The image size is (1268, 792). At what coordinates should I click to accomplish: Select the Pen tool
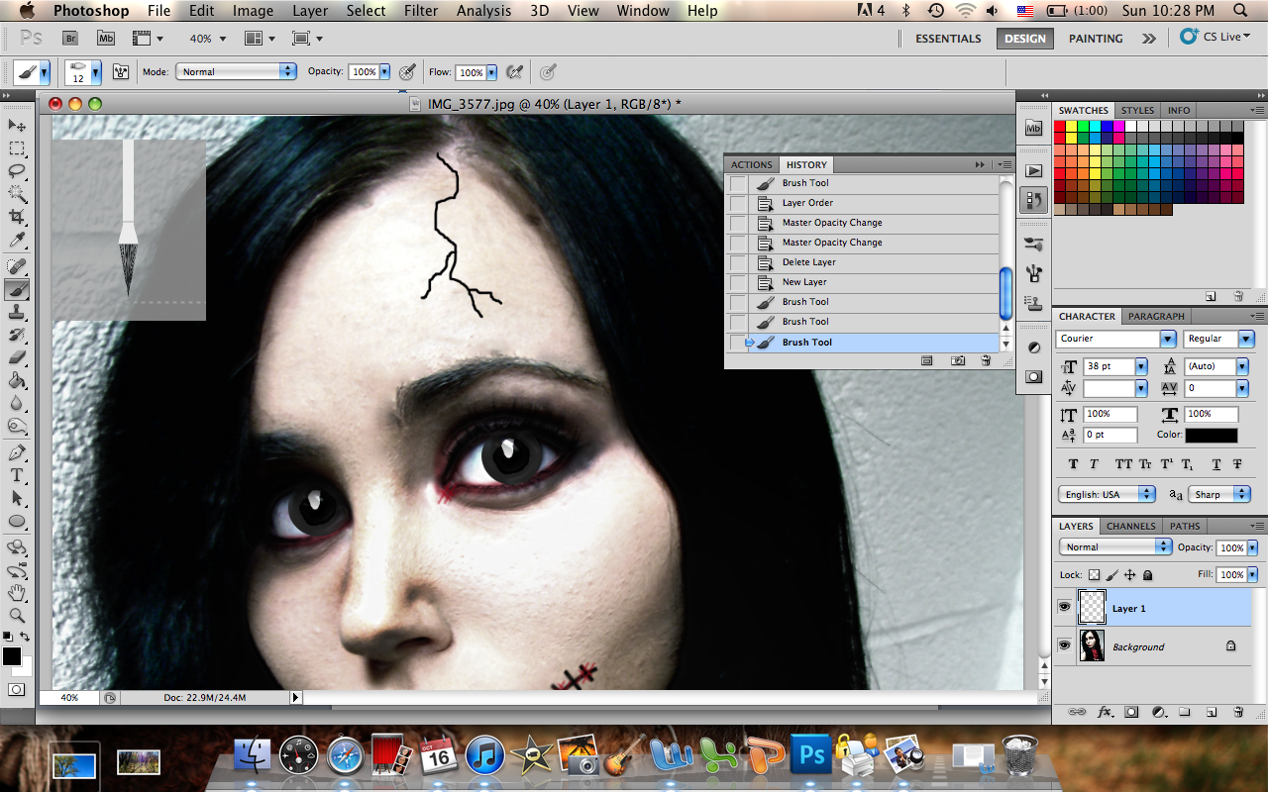[x=17, y=452]
